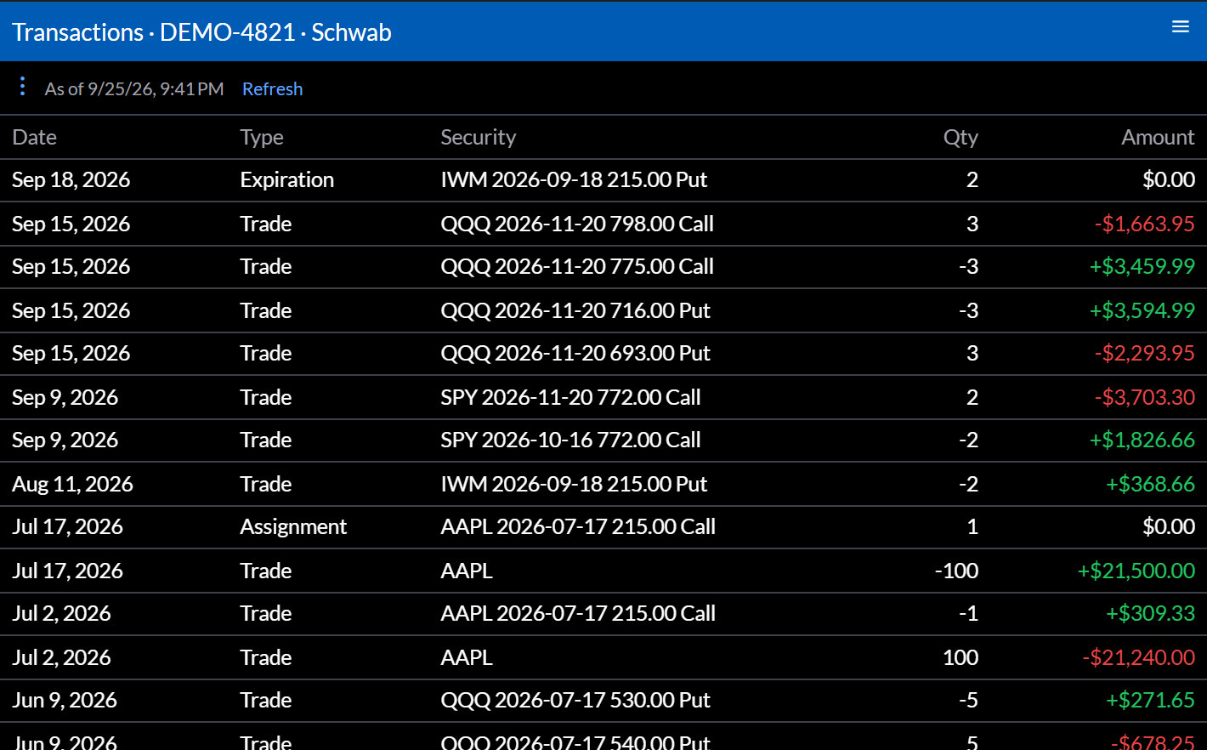Image resolution: width=1207 pixels, height=750 pixels.
Task: Click the Sep 18, 2026 date cell
Action: (x=71, y=180)
